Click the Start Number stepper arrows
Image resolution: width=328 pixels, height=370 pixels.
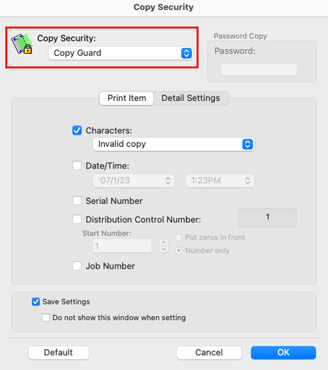[x=163, y=246]
